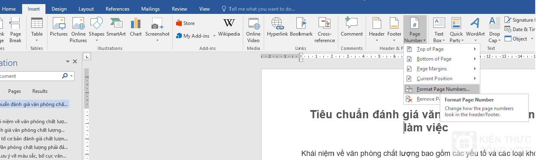Open the Office Store
This screenshot has height=160, width=536.
pyautogui.click(x=185, y=23)
